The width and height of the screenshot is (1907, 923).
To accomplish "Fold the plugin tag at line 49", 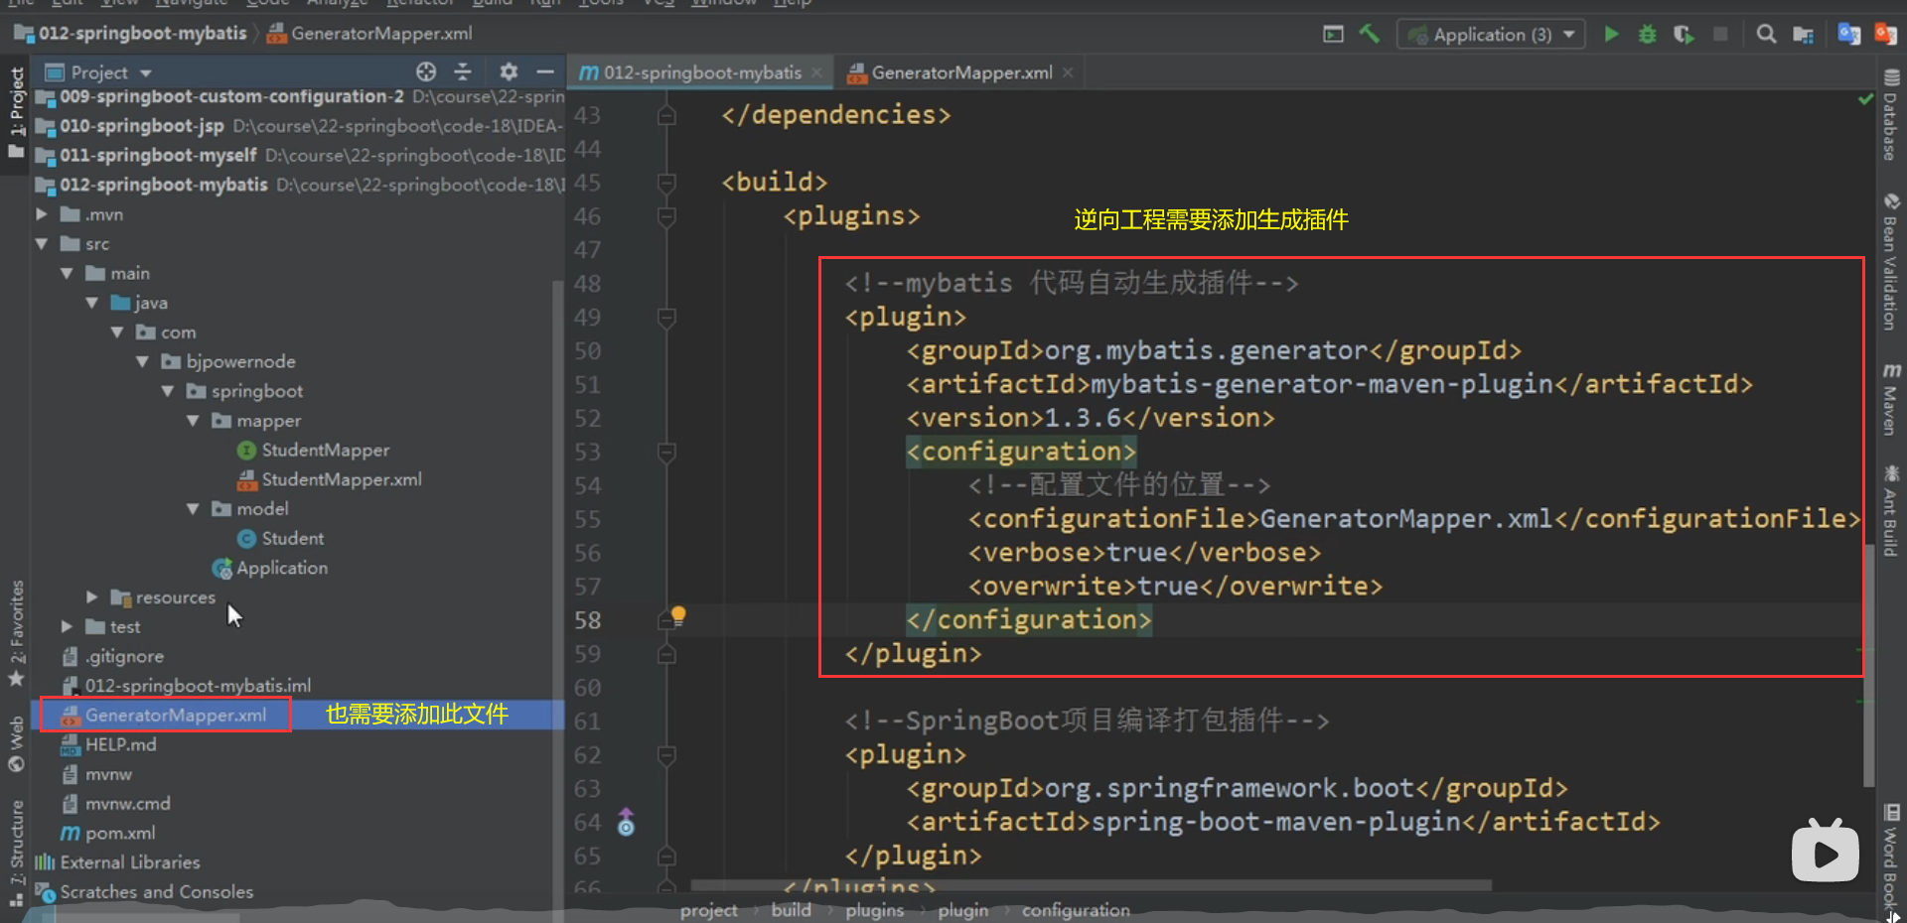I will tap(666, 318).
